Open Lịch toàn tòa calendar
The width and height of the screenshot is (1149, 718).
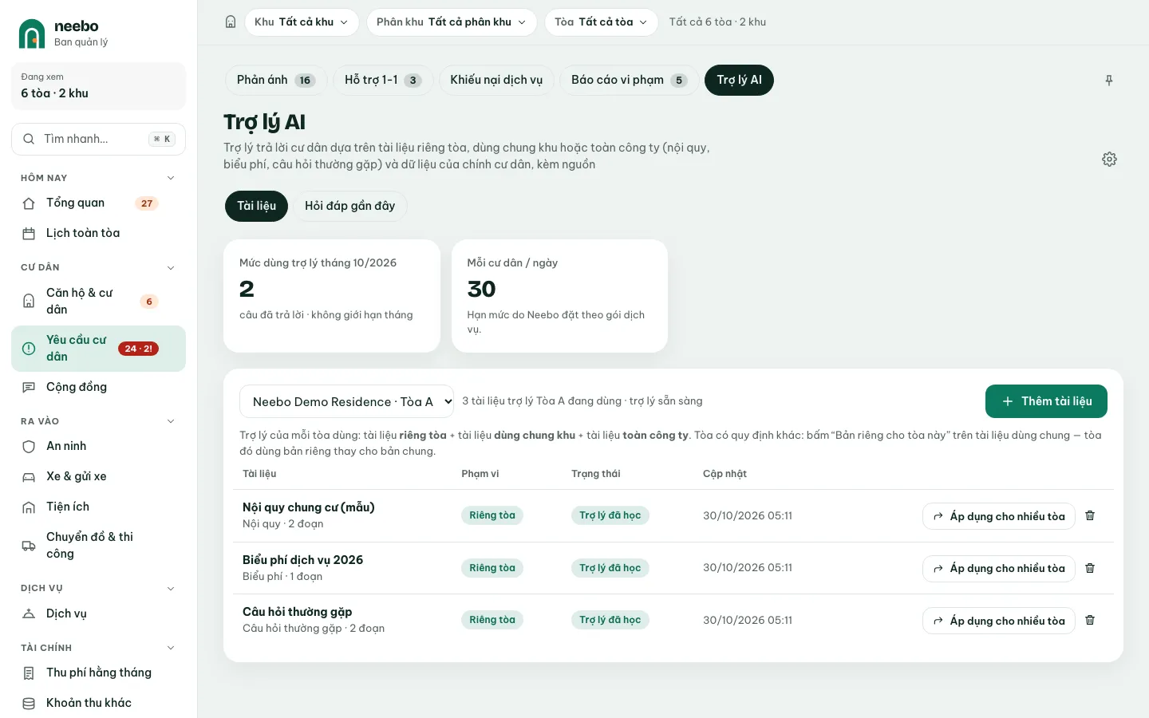[x=98, y=234]
